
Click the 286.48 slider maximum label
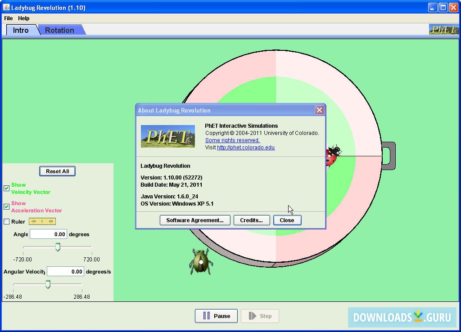[82, 297]
